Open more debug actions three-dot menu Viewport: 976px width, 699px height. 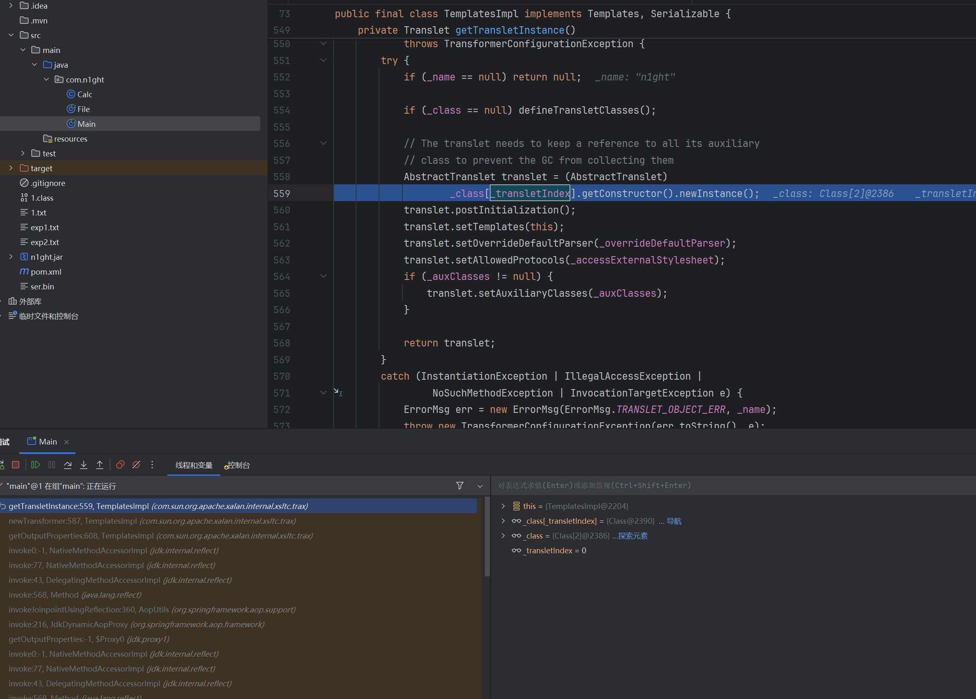point(152,465)
